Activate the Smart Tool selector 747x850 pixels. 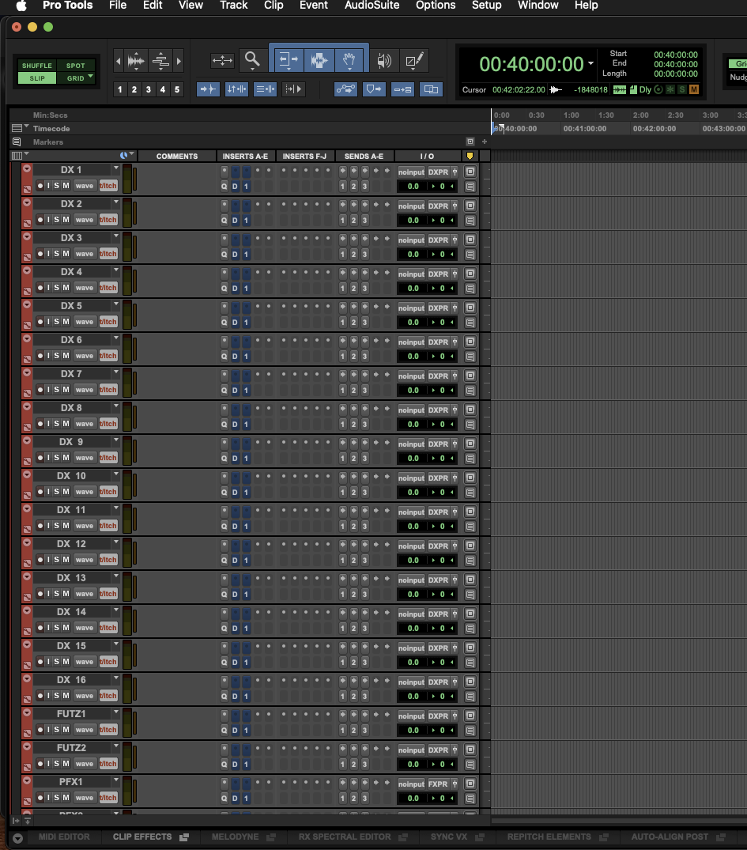(x=319, y=49)
